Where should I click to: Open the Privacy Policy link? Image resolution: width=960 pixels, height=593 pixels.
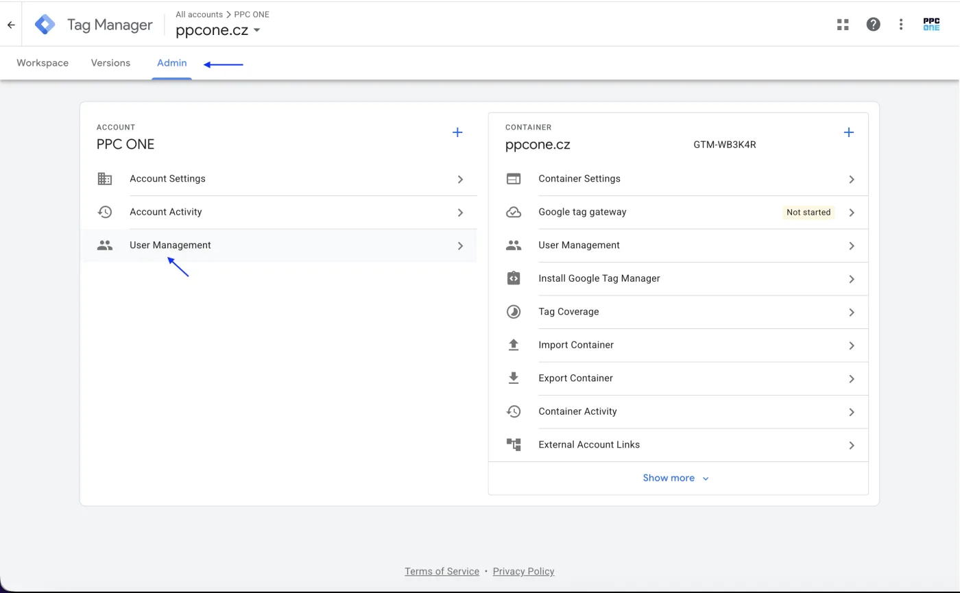click(523, 571)
